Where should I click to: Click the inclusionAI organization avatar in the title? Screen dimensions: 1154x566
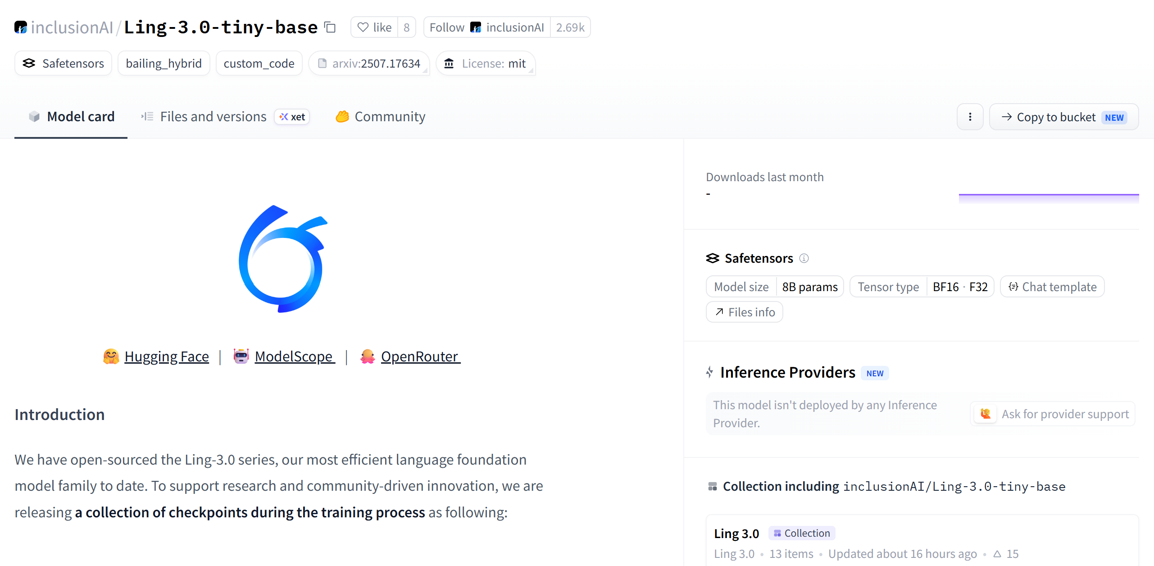21,27
